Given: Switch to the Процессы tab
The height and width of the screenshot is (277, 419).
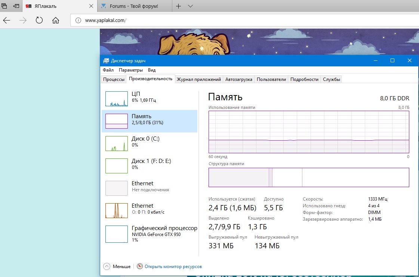Looking at the screenshot, I should pos(114,79).
